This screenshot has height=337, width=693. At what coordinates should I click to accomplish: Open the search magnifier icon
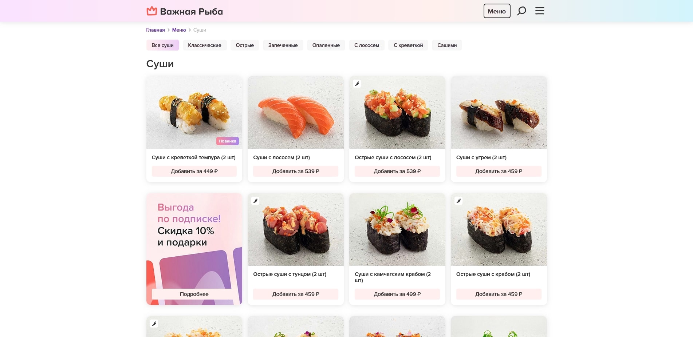pyautogui.click(x=521, y=11)
